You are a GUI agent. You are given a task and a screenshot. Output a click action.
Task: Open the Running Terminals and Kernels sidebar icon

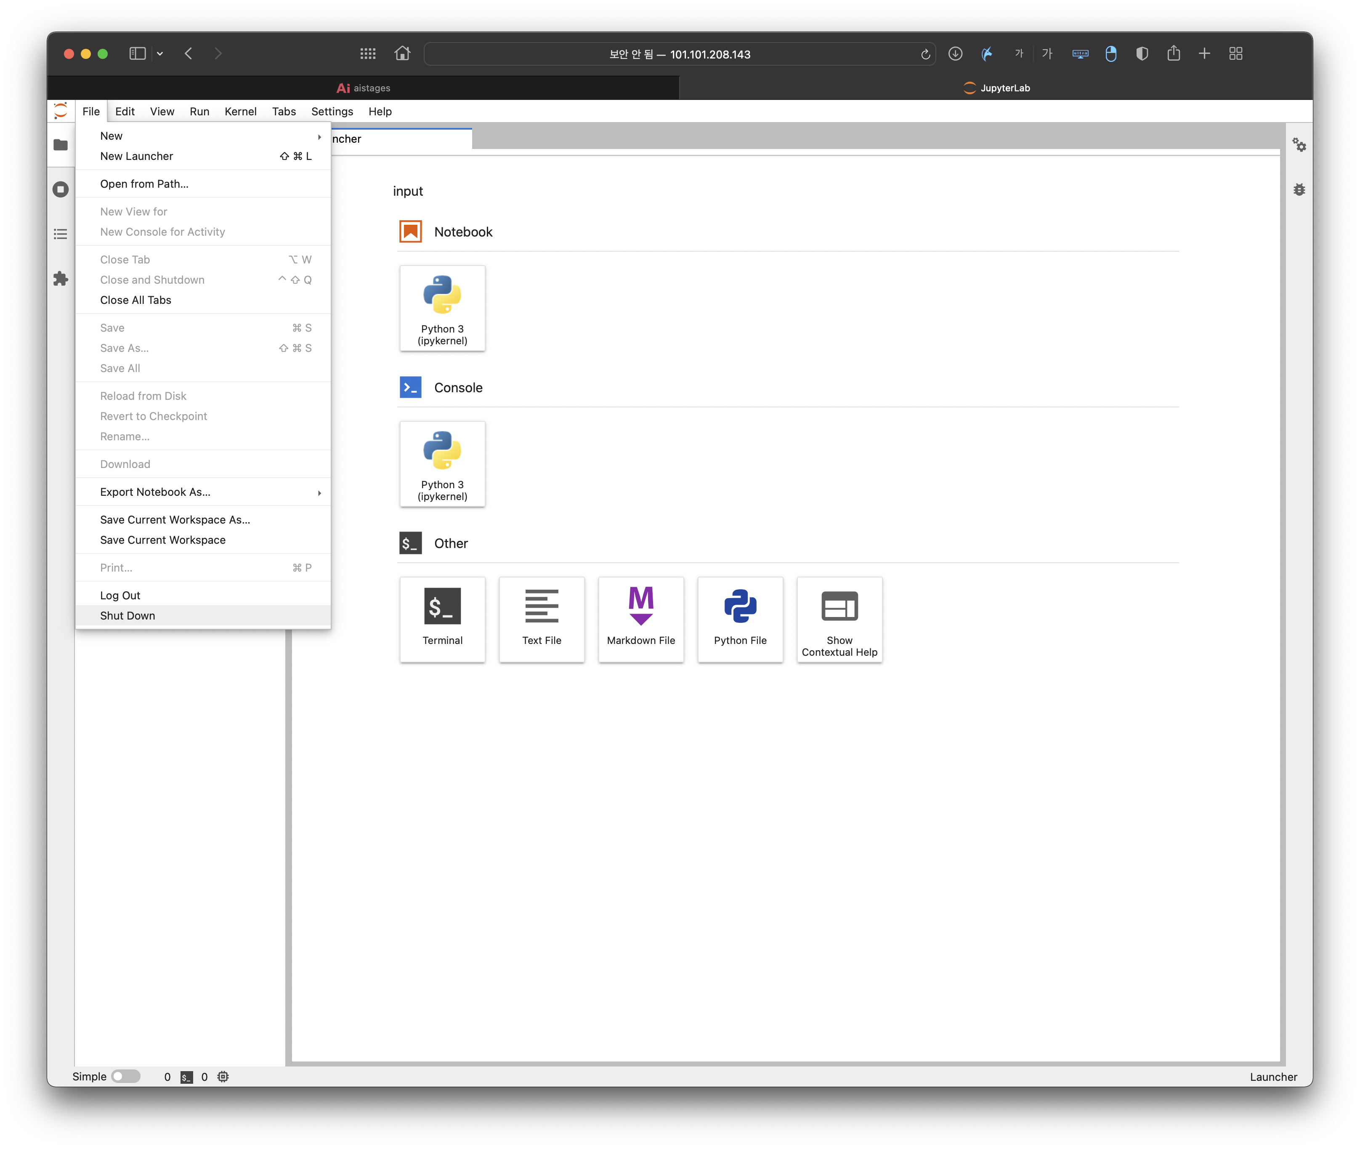pos(61,189)
